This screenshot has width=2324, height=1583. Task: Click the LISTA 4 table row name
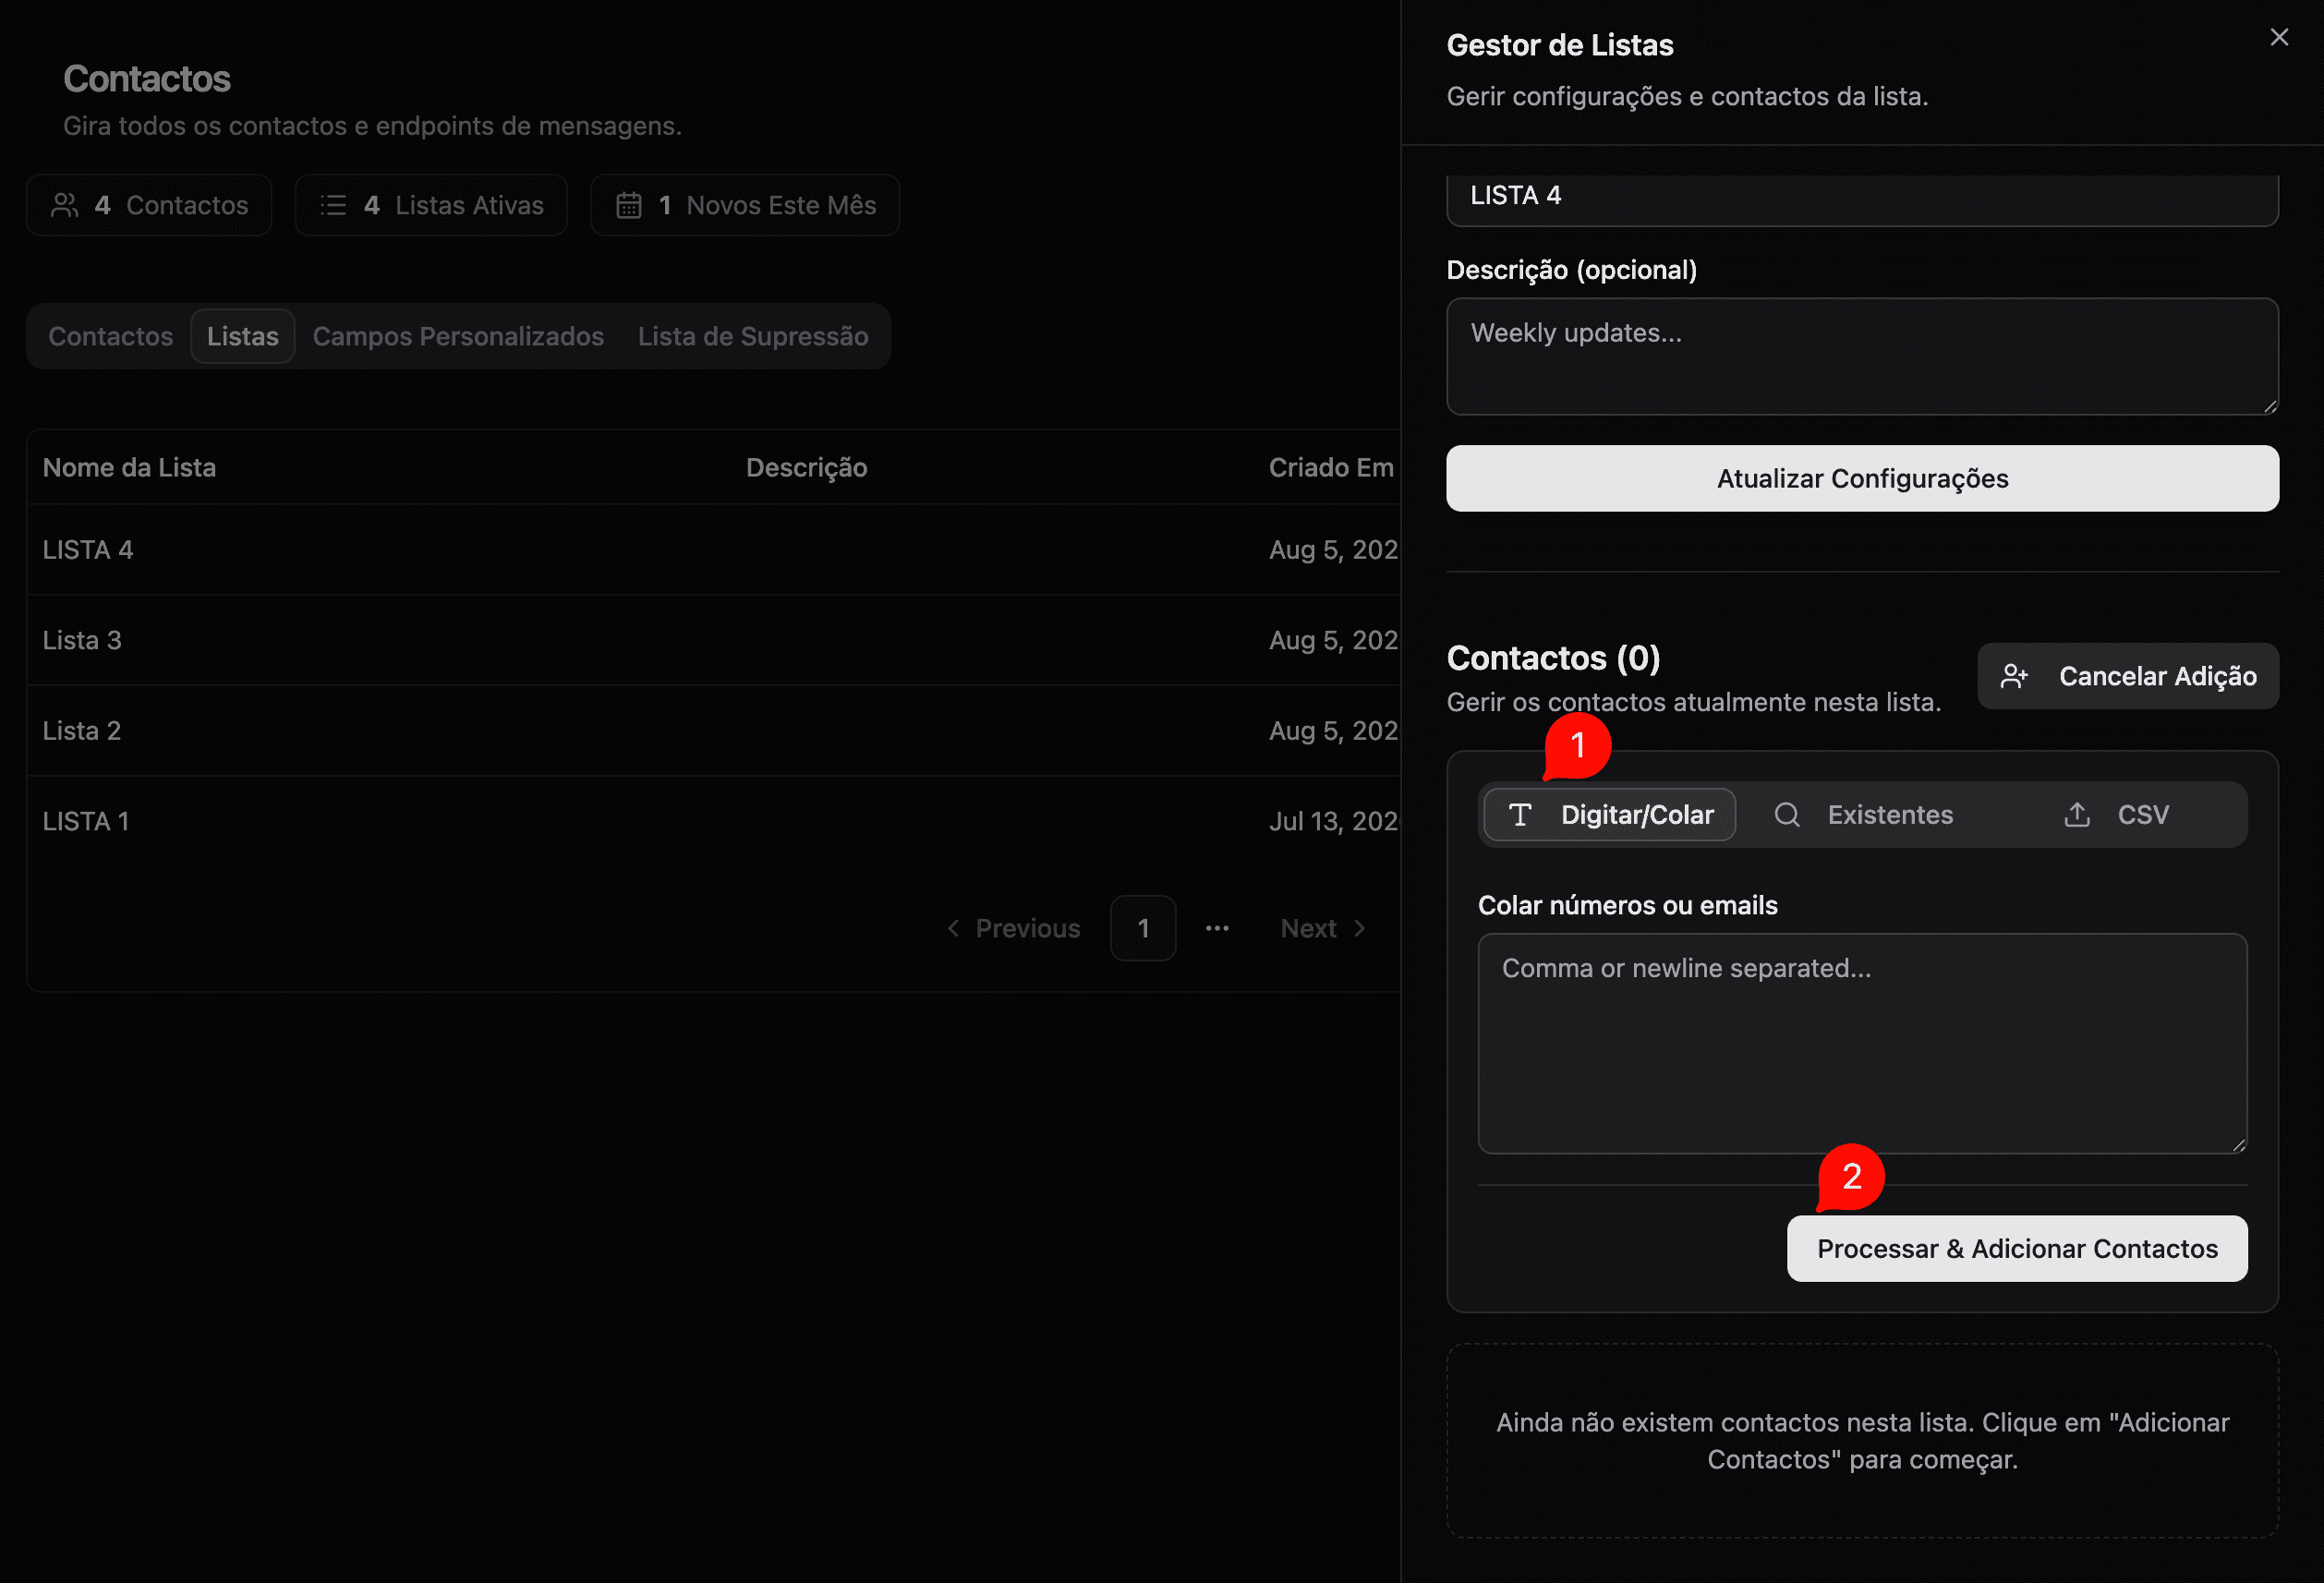[88, 550]
